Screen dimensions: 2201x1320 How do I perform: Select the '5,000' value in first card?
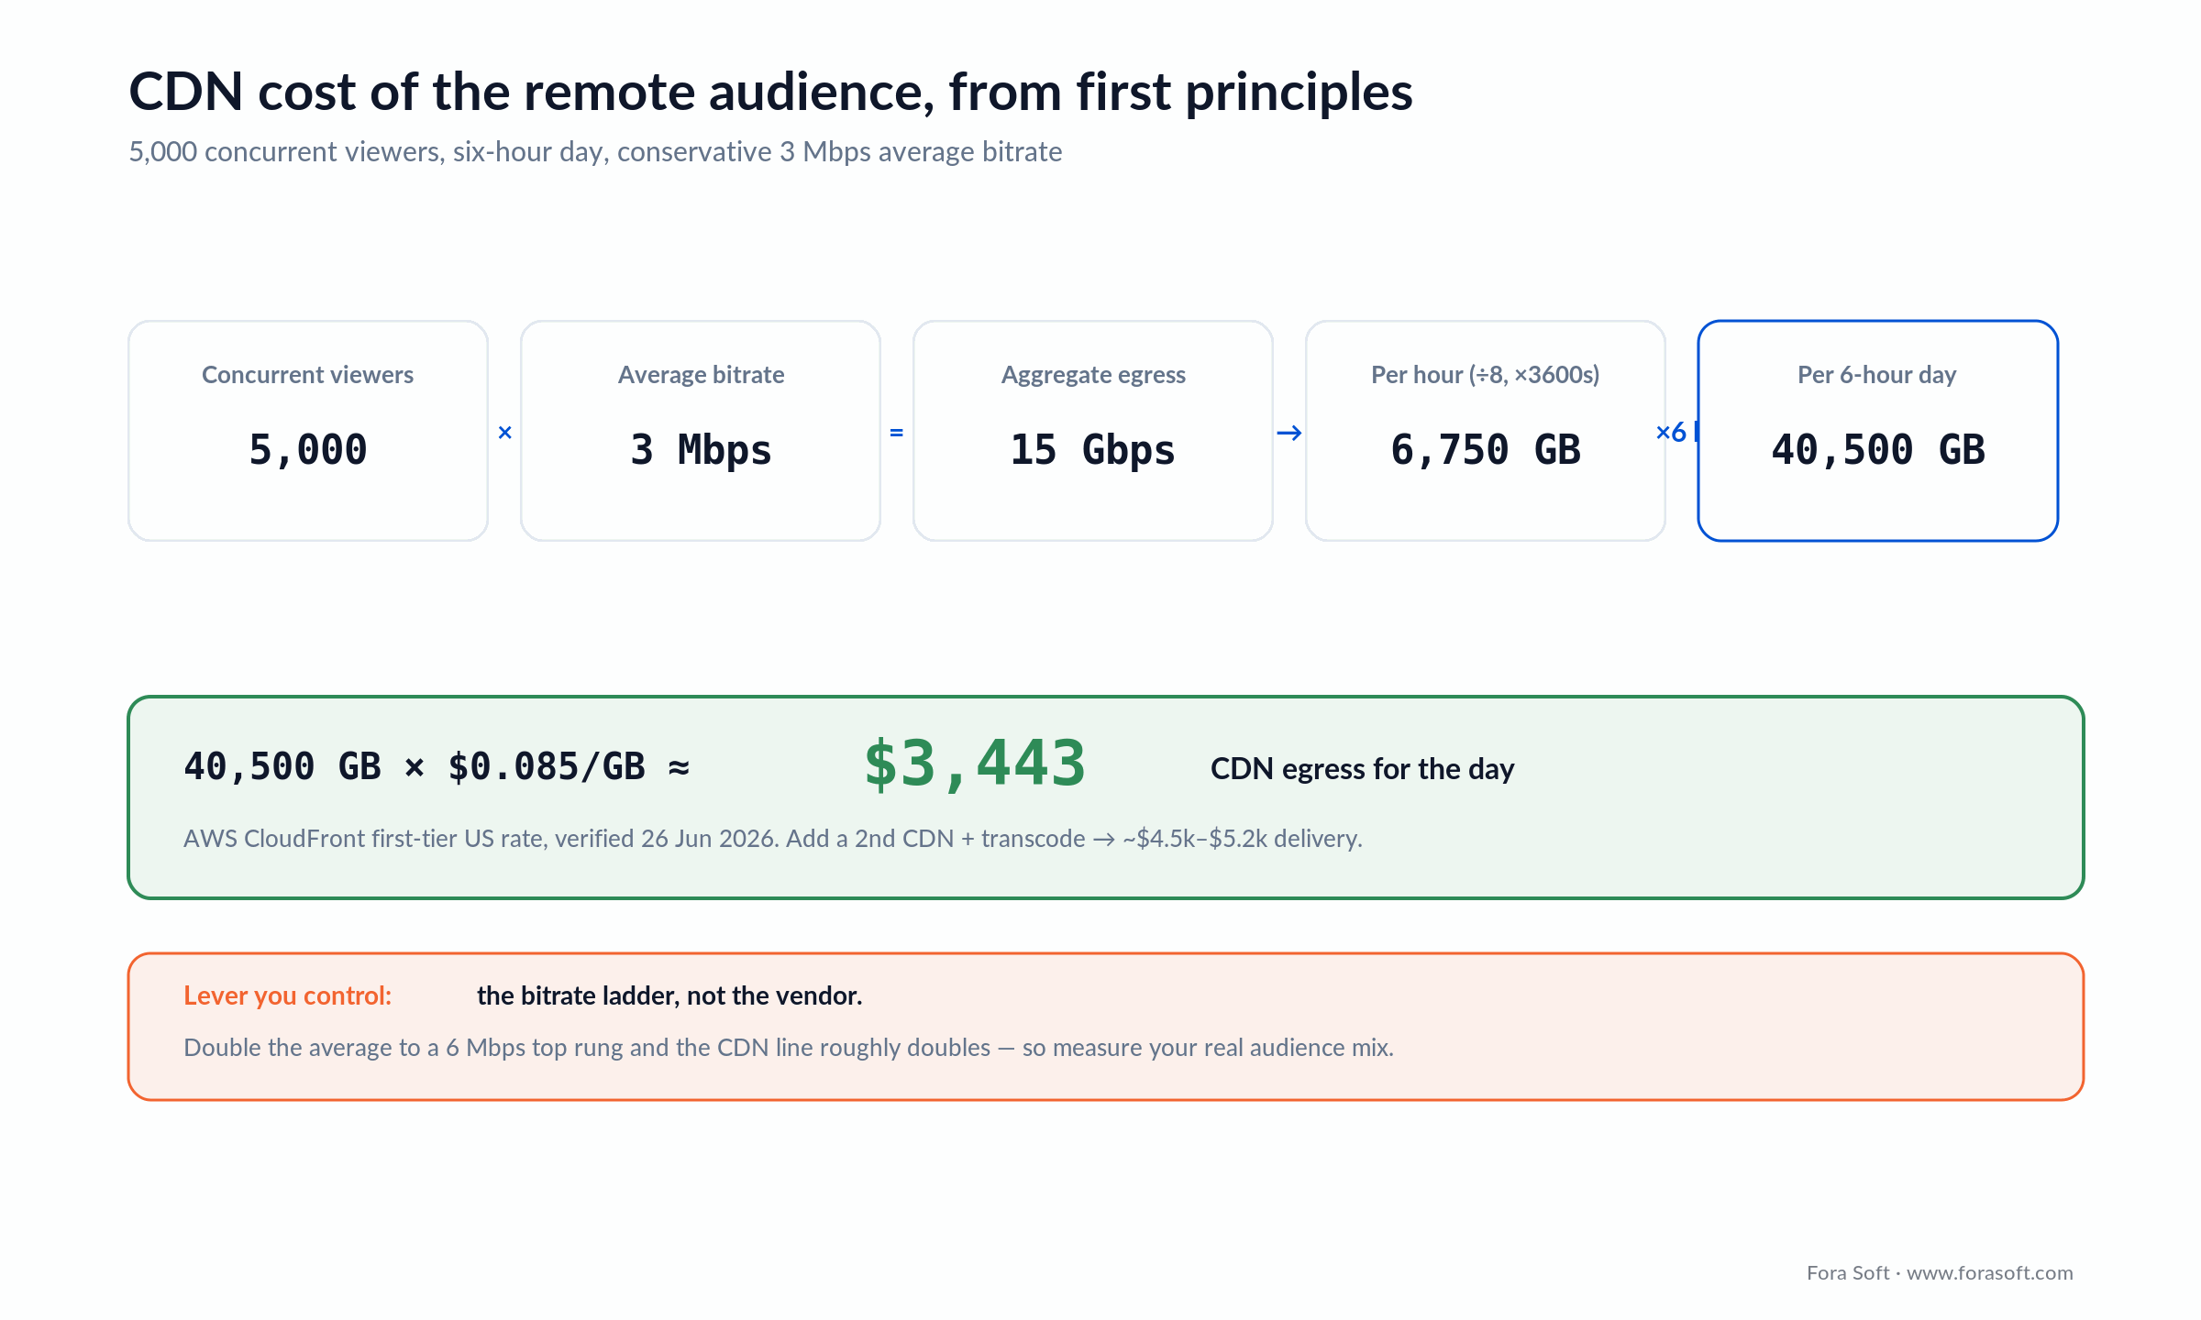point(308,449)
